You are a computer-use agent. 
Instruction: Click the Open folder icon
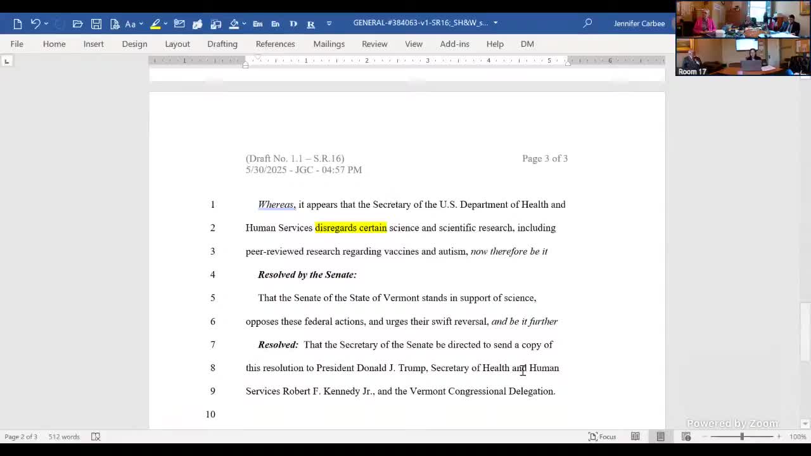[x=77, y=23]
